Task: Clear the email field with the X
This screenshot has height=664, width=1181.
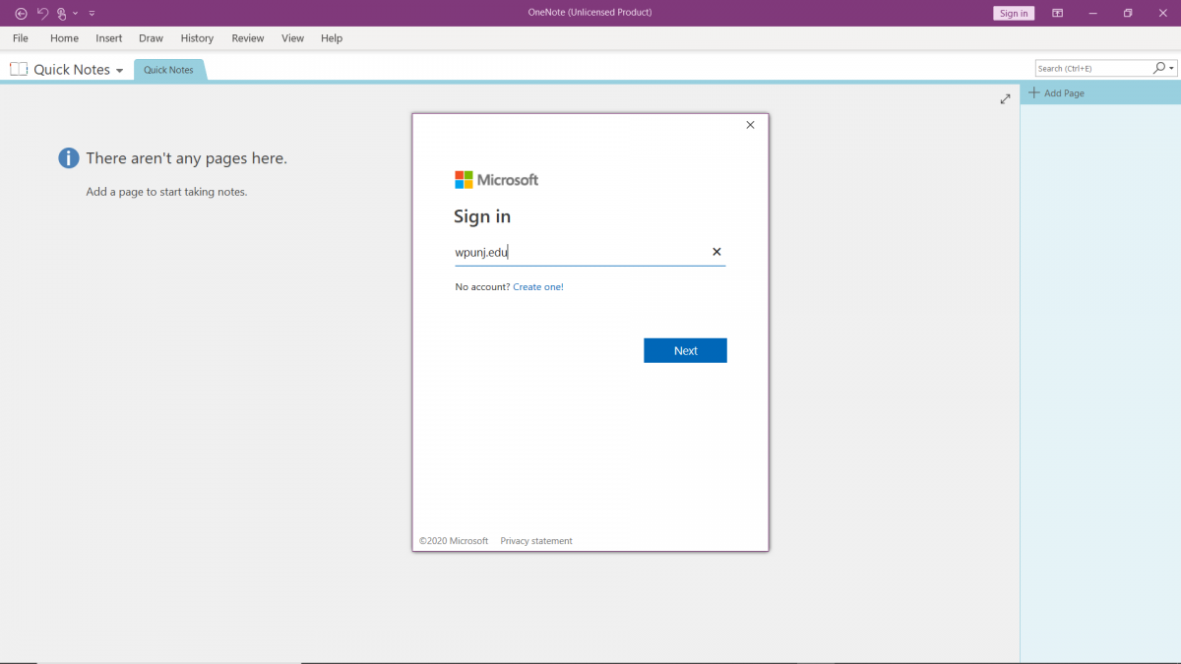Action: pyautogui.click(x=716, y=252)
